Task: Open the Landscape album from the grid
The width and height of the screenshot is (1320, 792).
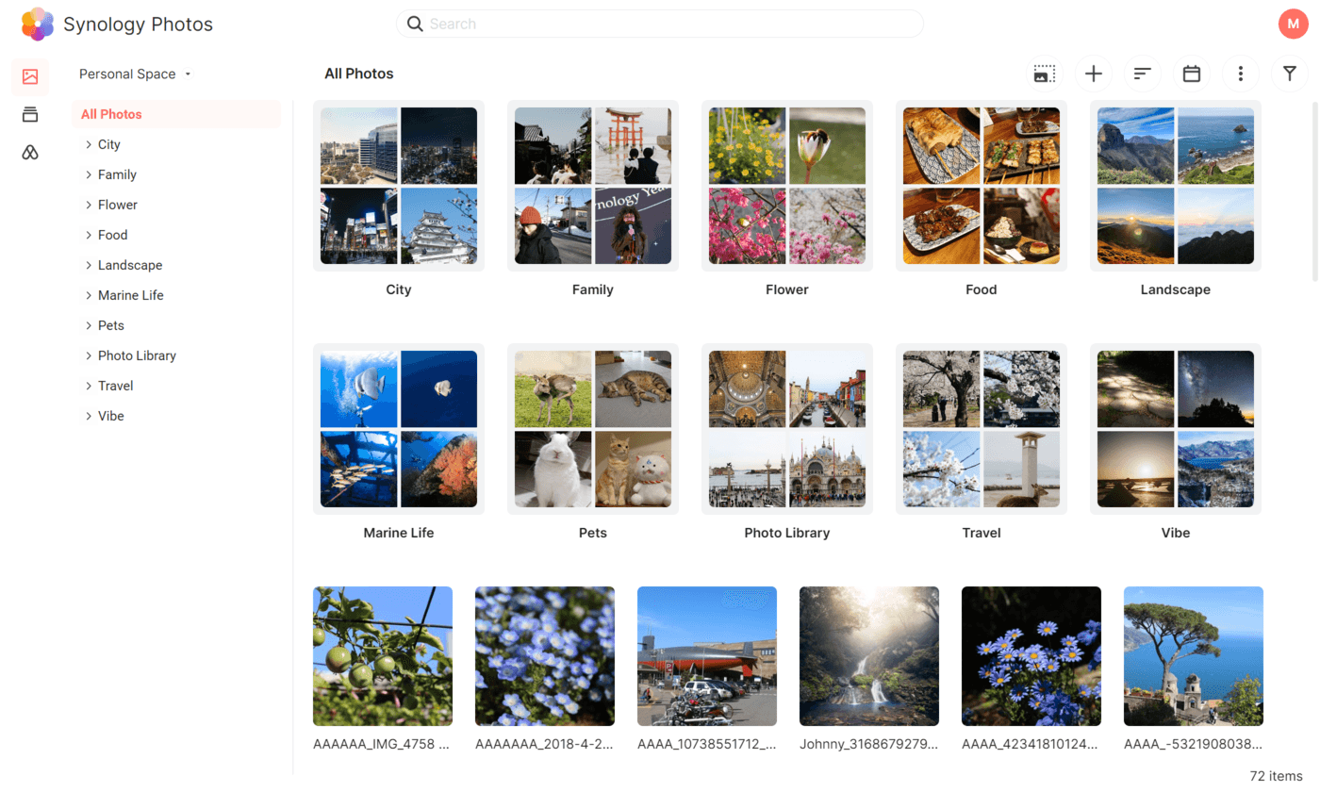Action: pos(1175,186)
